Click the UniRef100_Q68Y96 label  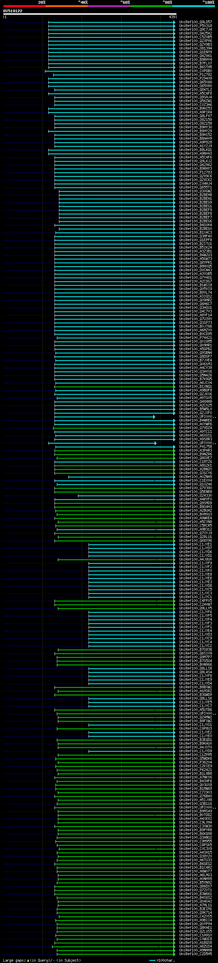[x=196, y=540]
